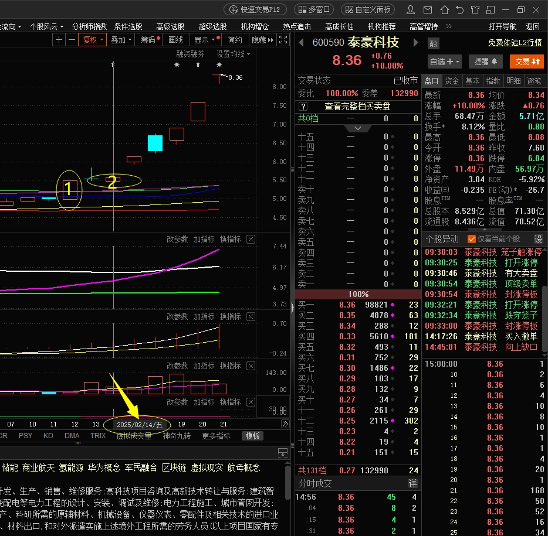Select the 机构增仓 menu item
This screenshot has height=536, width=548.
coord(255,26)
